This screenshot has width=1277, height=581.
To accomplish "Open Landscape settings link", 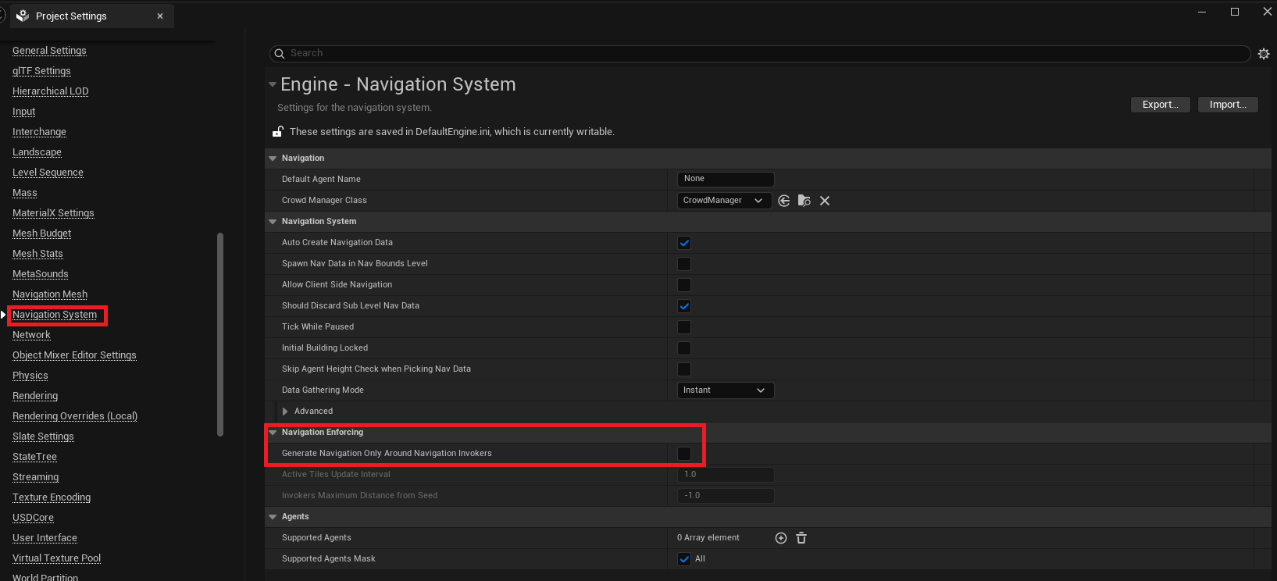I will coord(37,152).
